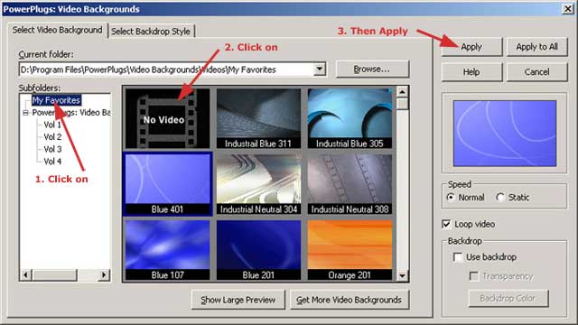The width and height of the screenshot is (578, 325).
Task: Close the PowerPlugs dialog window
Action: [x=568, y=9]
